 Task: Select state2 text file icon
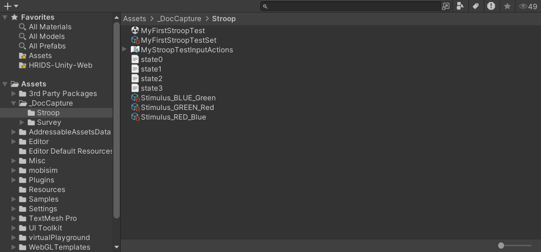[135, 79]
